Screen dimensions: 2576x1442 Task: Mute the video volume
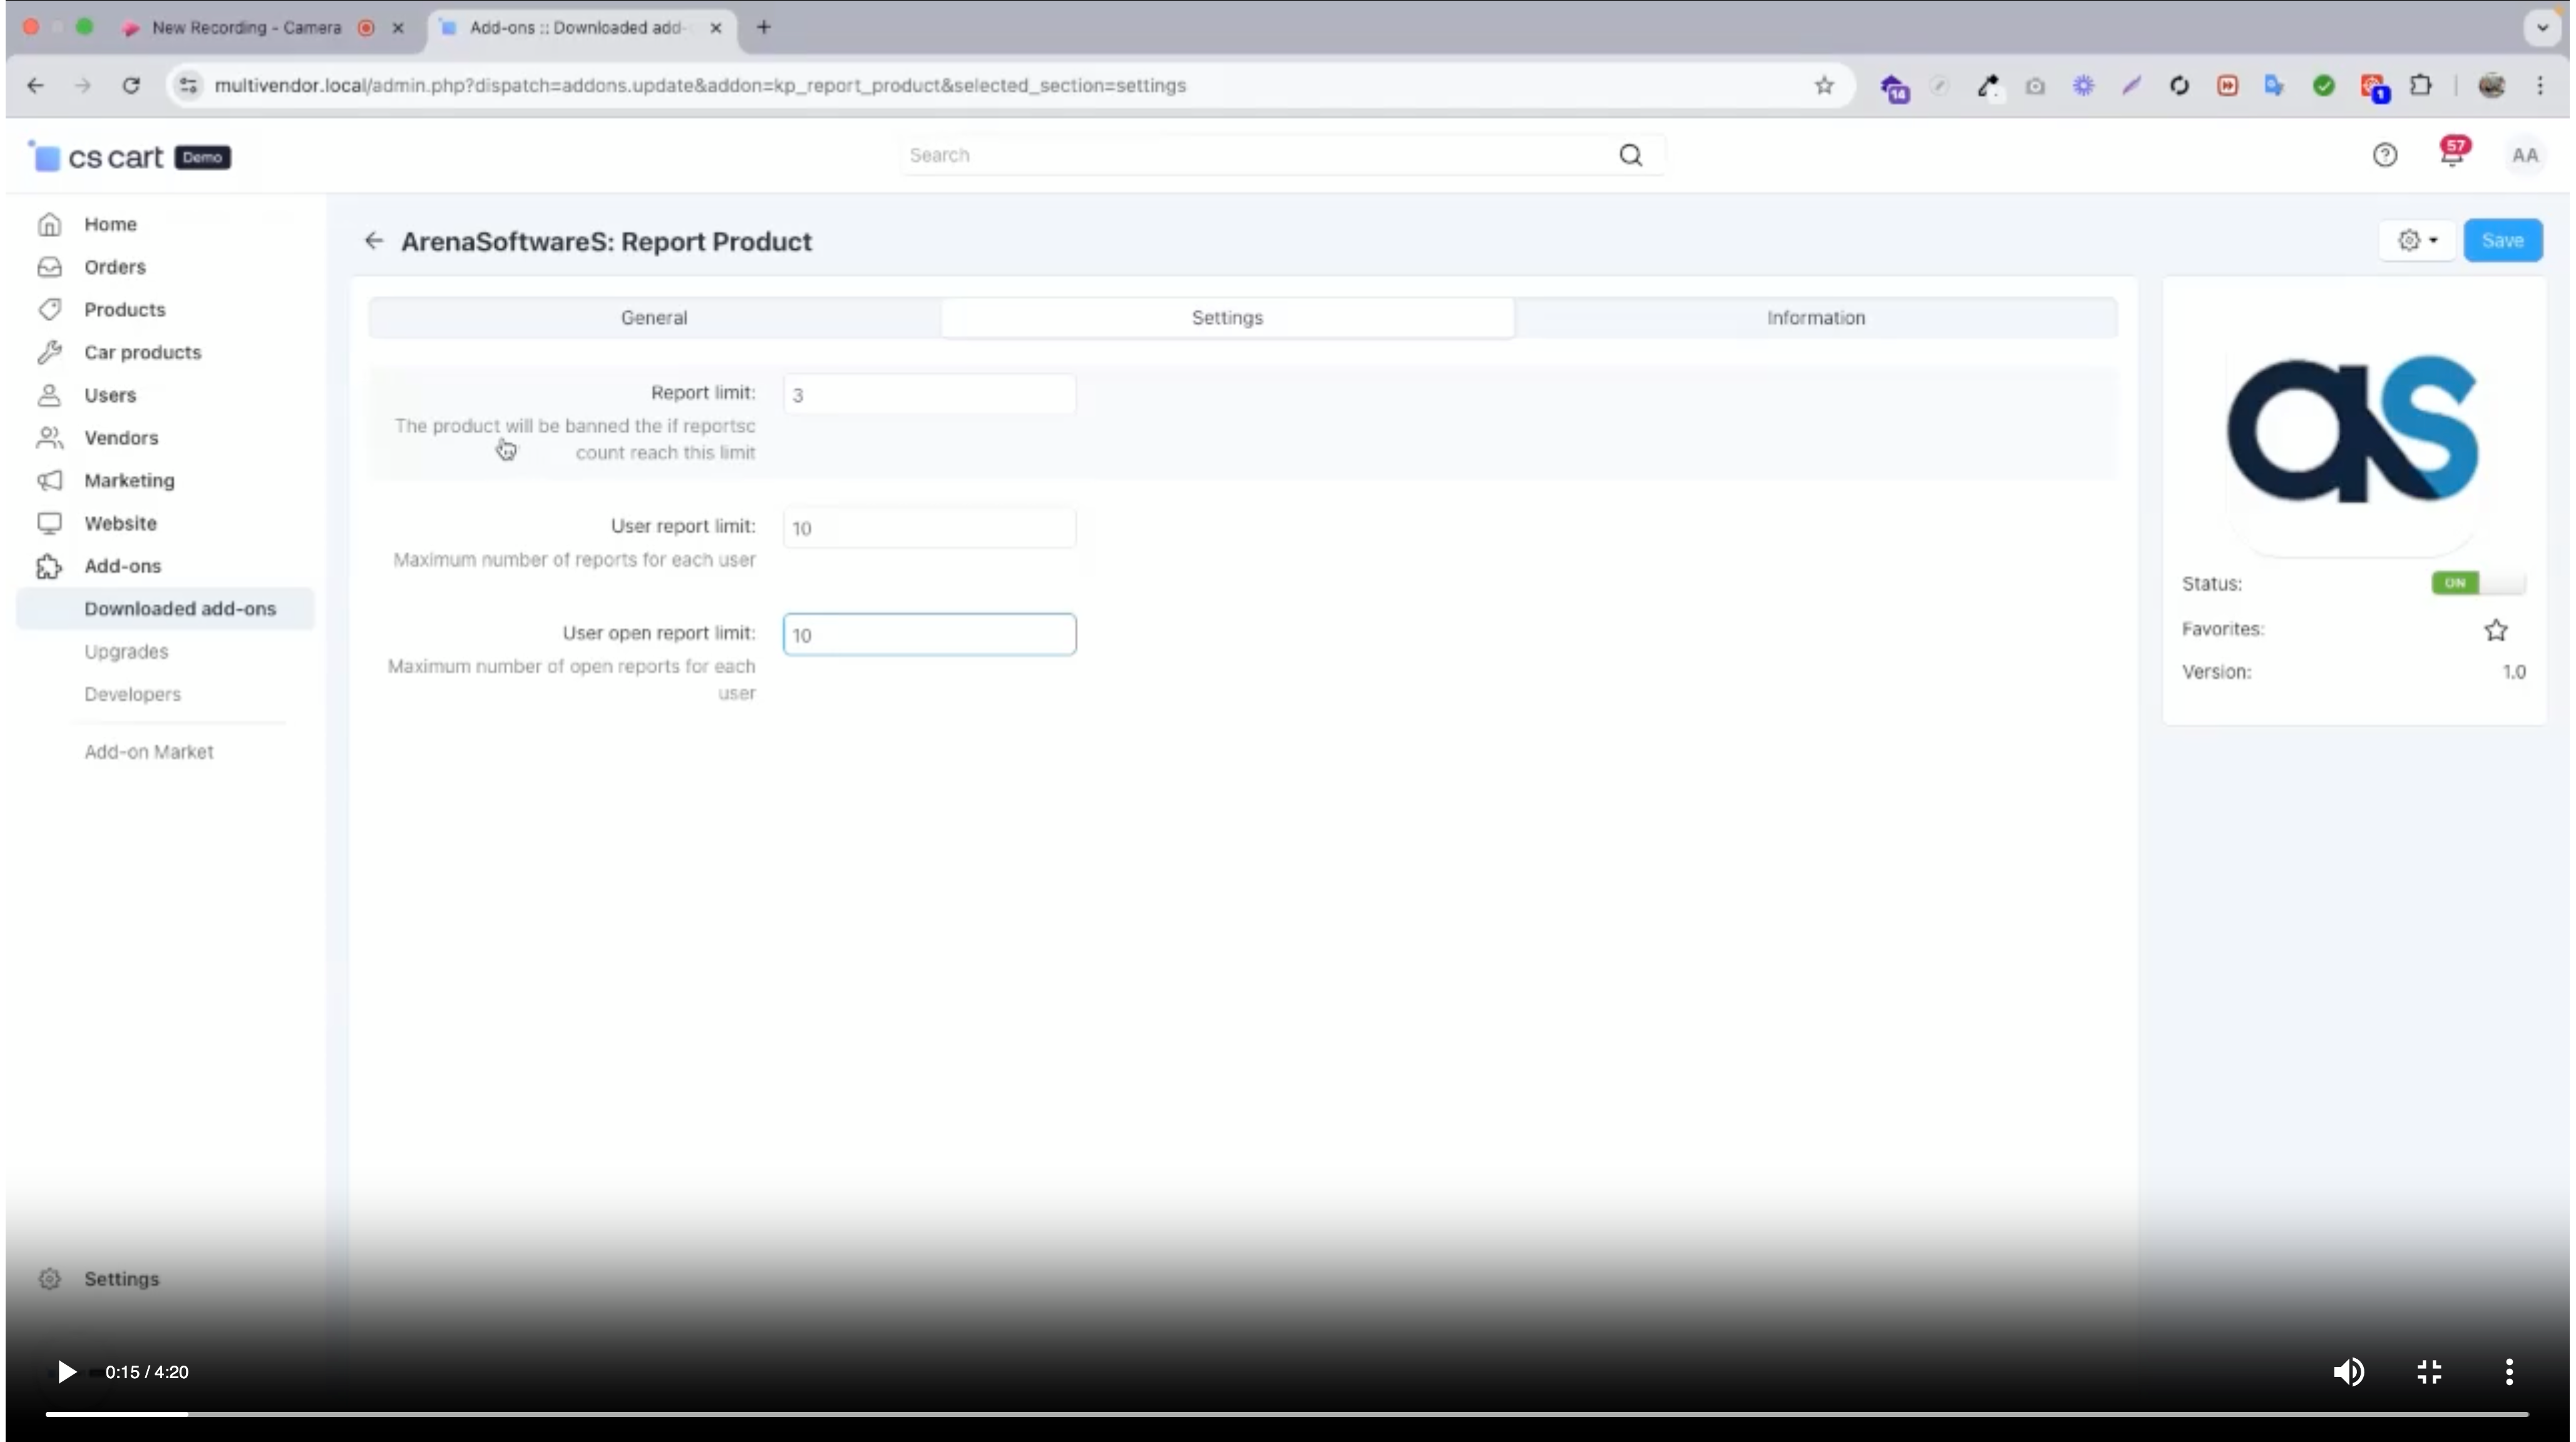click(2348, 1372)
